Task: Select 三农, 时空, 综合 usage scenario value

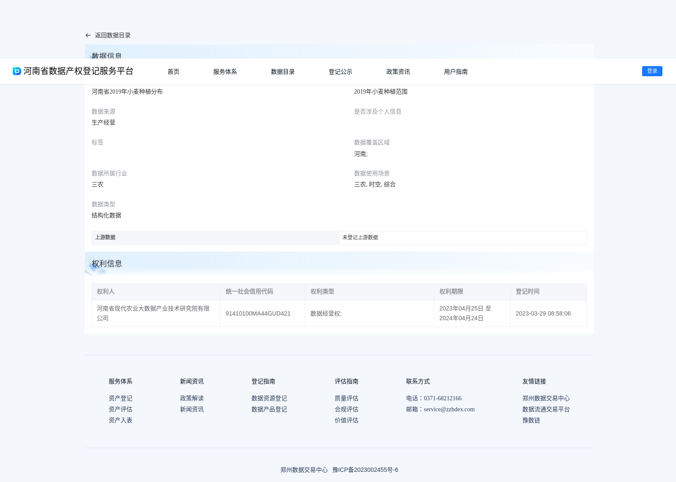Action: 375,184
